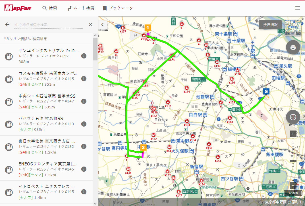Open the ¥130 gas station map marker
The height and width of the screenshot is (206, 305).
point(238,70)
